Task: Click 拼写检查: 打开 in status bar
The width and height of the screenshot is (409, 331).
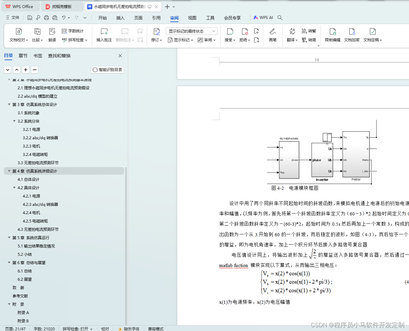Action: click(77, 329)
